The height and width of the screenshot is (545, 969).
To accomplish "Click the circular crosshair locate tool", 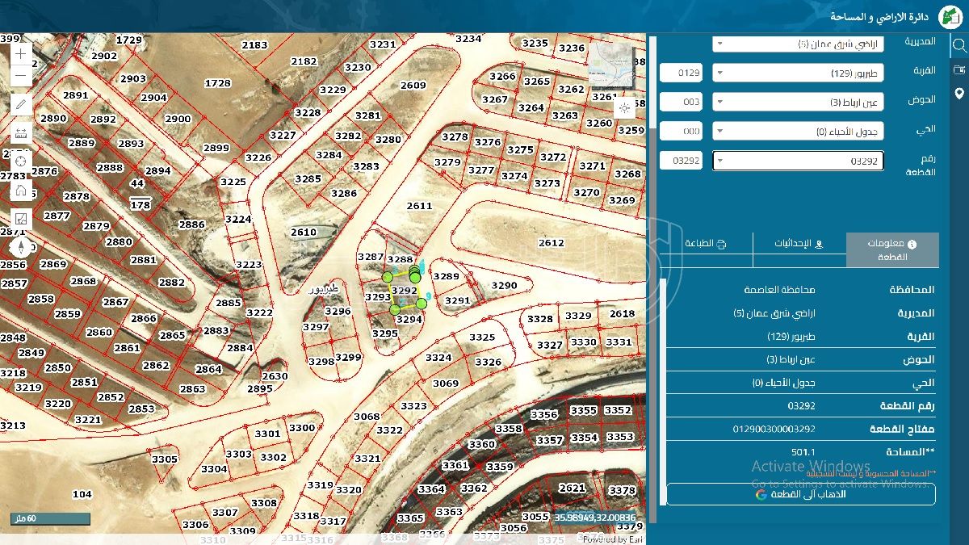I will (x=21, y=161).
